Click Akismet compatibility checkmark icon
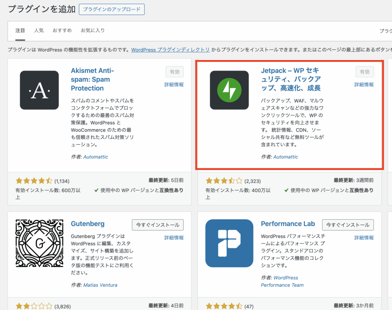The height and width of the screenshot is (310, 392). [96, 190]
